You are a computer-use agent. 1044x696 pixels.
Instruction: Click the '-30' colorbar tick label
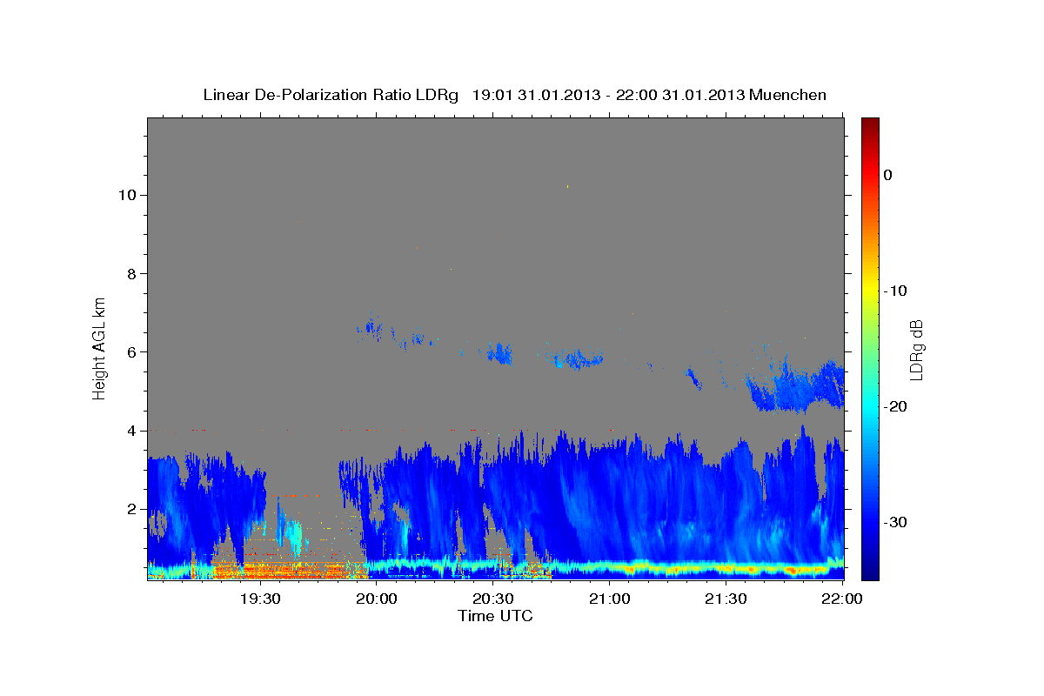pyautogui.click(x=895, y=522)
